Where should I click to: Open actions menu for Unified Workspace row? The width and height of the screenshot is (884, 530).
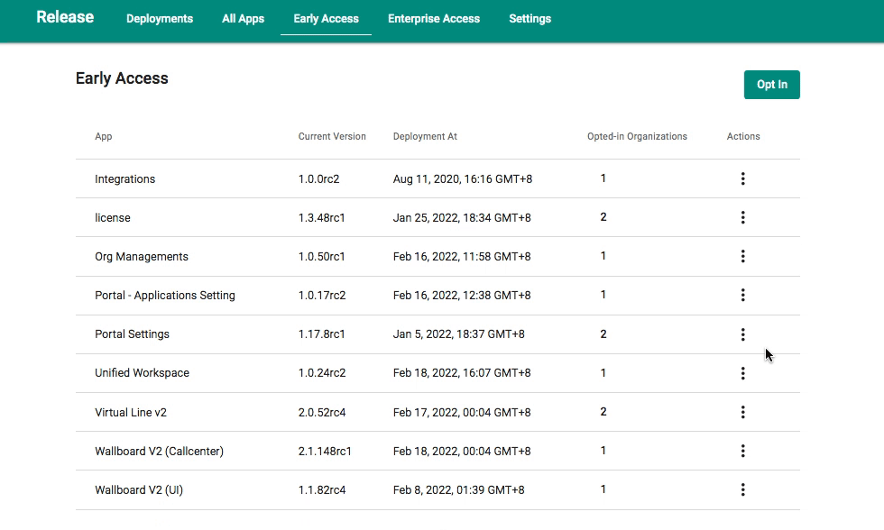(742, 373)
